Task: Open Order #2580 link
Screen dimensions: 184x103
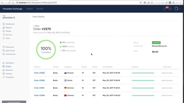Action: click(39, 95)
